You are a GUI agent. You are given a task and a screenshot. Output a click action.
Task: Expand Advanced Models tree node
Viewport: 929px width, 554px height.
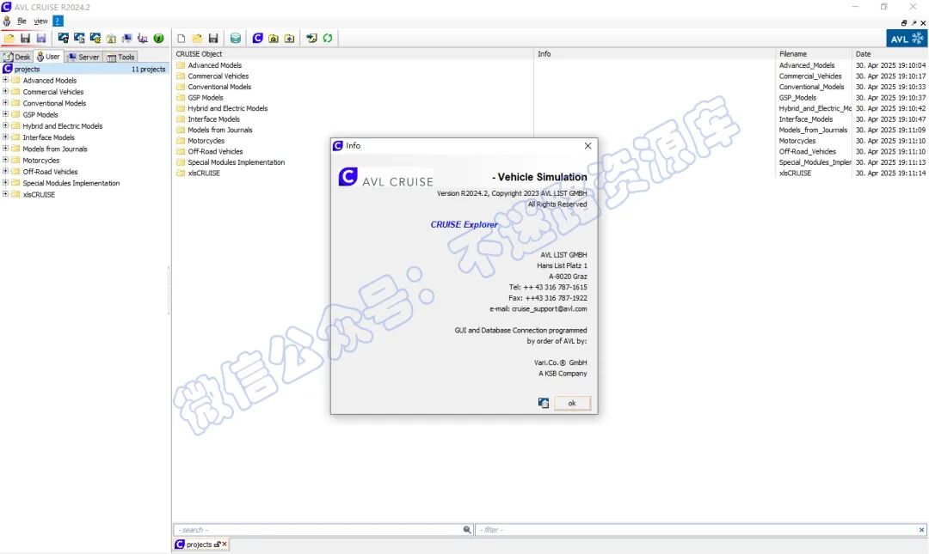5,80
